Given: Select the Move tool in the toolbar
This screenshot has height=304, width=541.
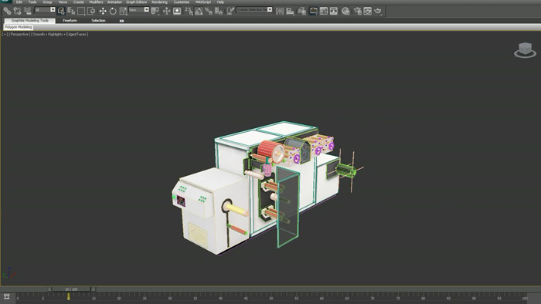Looking at the screenshot, I should pyautogui.click(x=103, y=11).
